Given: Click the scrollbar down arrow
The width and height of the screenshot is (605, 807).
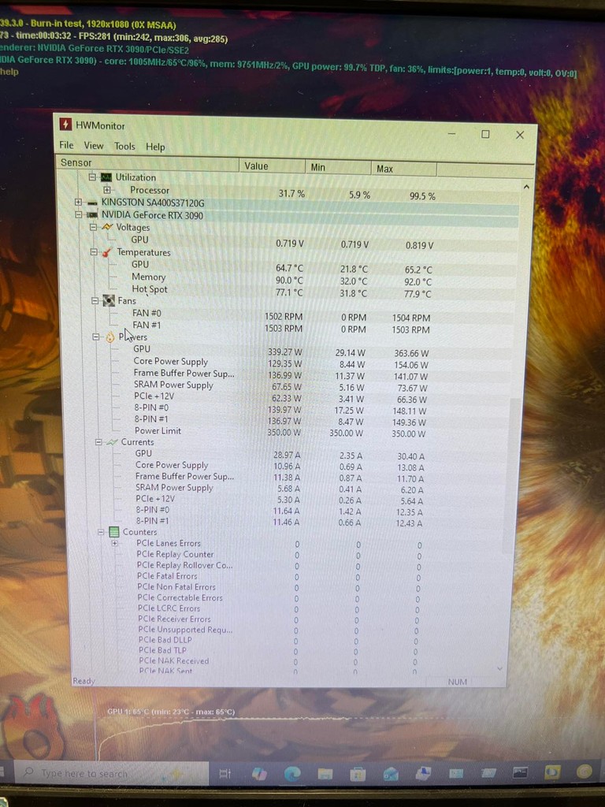Looking at the screenshot, I should click(499, 668).
